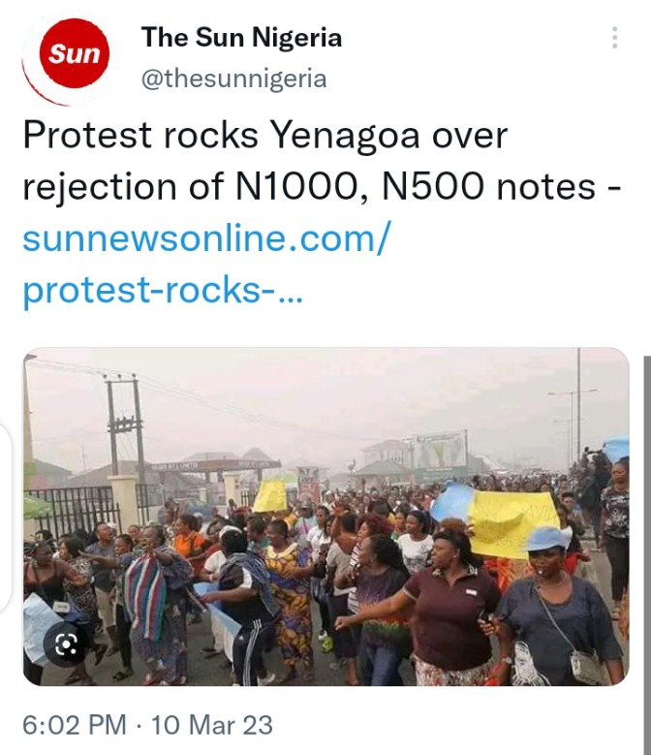Click the truncated protest-rocks-… link text
The width and height of the screenshot is (651, 755).
[162, 290]
